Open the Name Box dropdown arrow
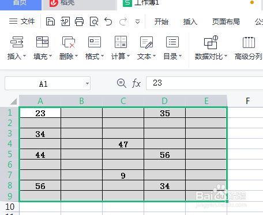The height and width of the screenshot is (215, 263). pos(87,84)
